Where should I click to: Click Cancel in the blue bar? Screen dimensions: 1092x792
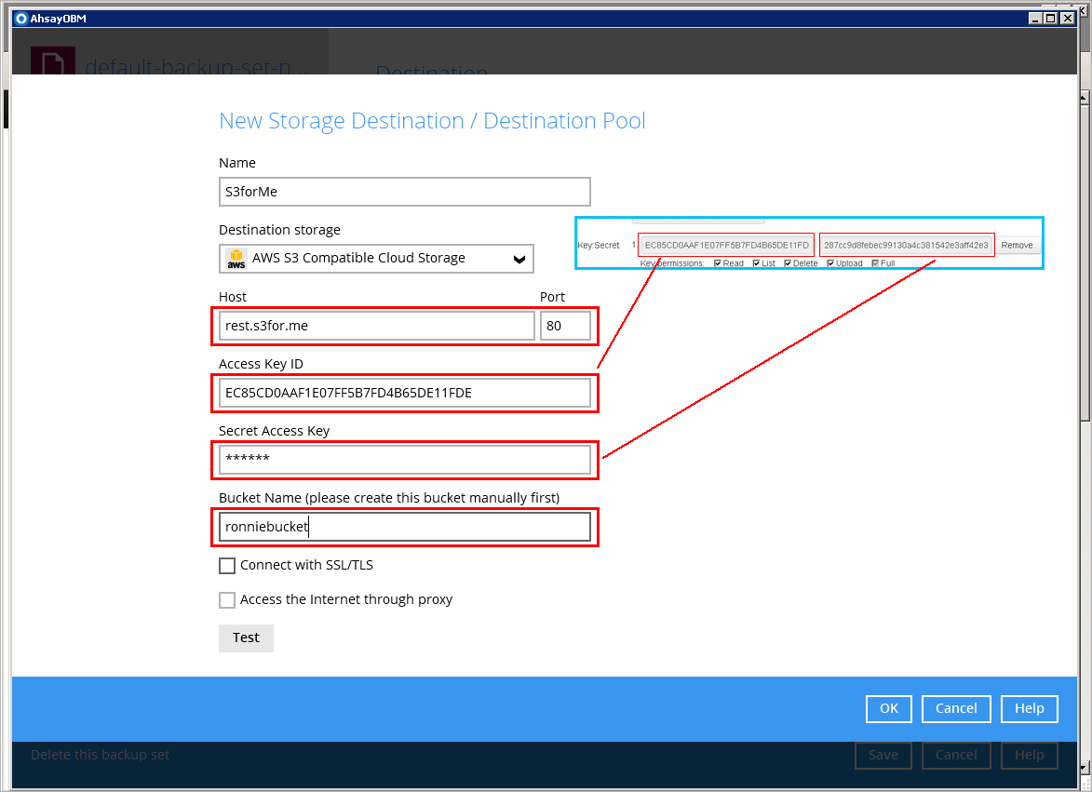(956, 708)
